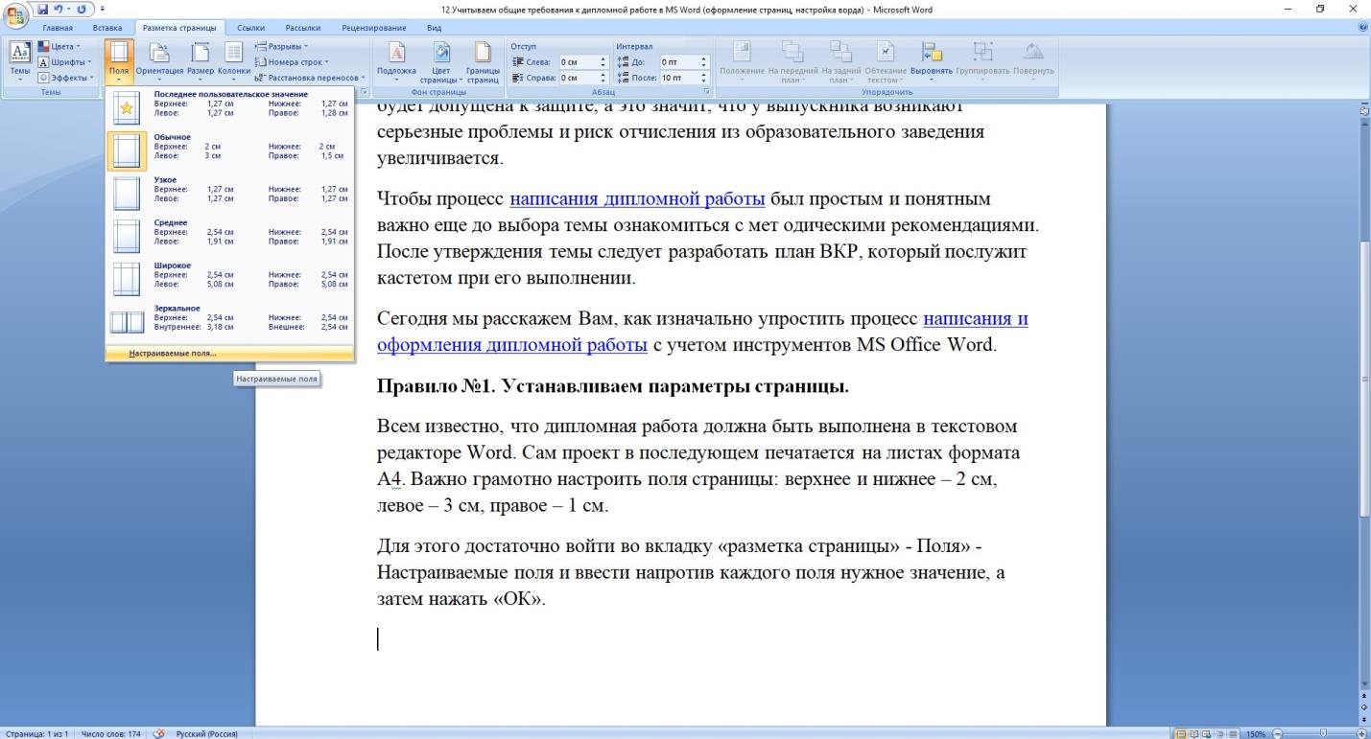The height and width of the screenshot is (739, 1371).
Task: Adjust the Слева indent stepper arrows
Action: pyautogui.click(x=603, y=61)
